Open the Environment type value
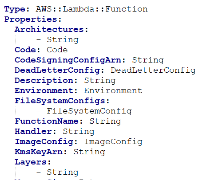 [113, 90]
